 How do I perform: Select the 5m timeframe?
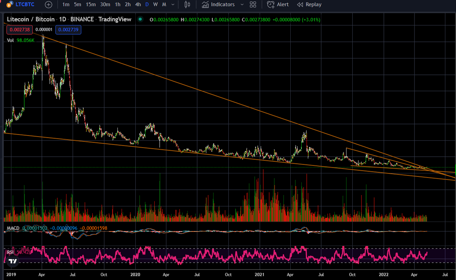click(78, 5)
